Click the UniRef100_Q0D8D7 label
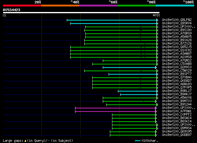 tap(177, 81)
